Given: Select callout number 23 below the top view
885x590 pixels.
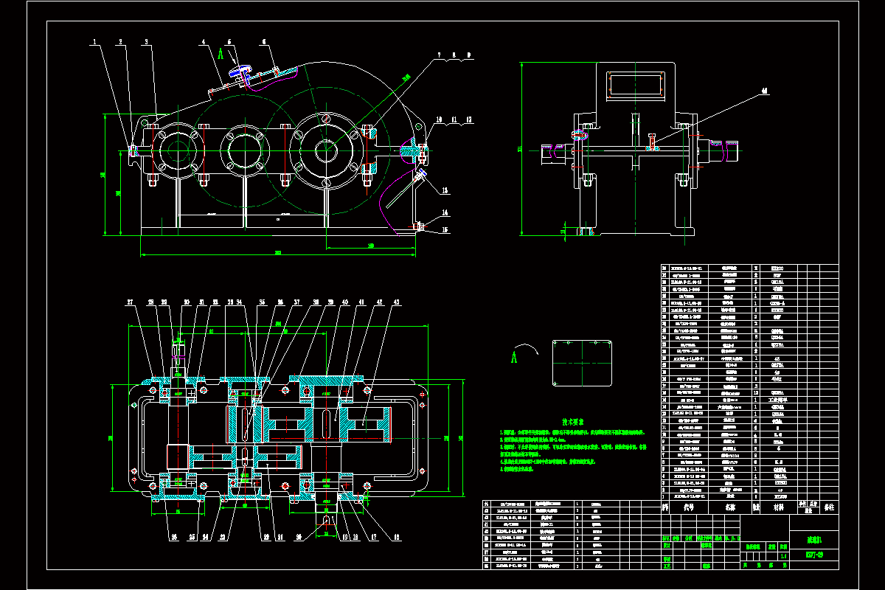Looking at the screenshot, I should click(222, 536).
